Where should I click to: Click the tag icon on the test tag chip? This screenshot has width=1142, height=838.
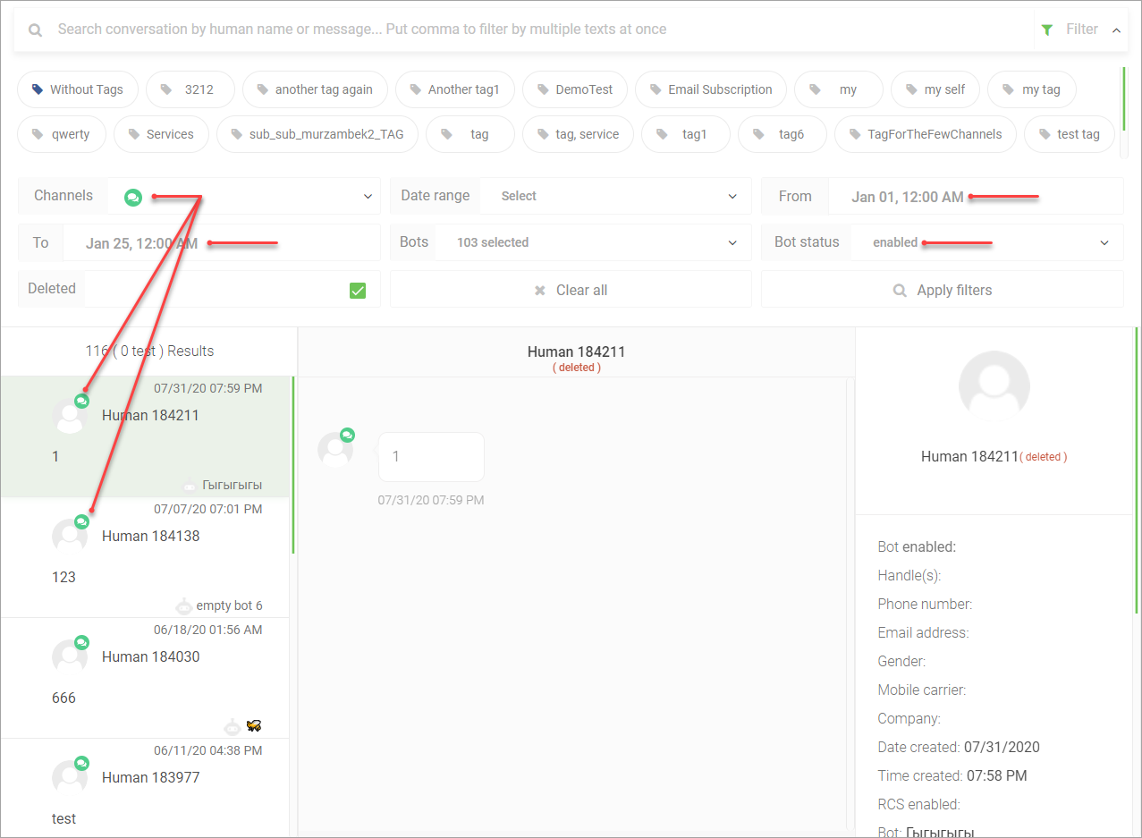pos(1045,134)
